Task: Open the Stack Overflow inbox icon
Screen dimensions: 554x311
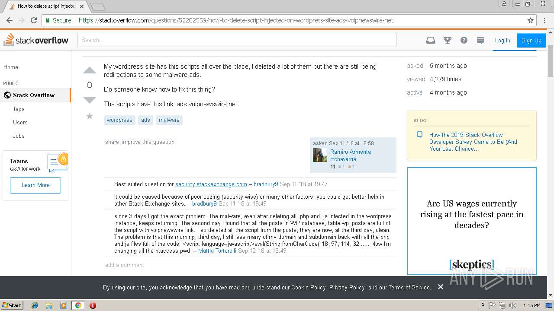Action: coord(431,40)
